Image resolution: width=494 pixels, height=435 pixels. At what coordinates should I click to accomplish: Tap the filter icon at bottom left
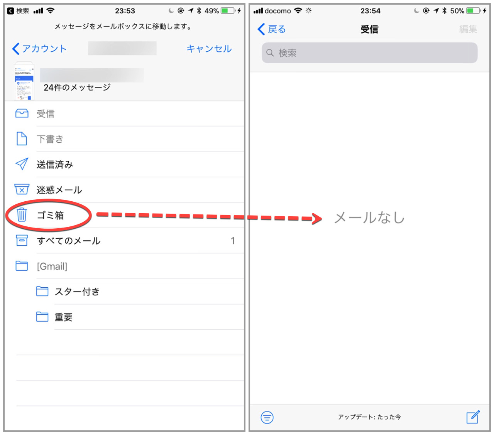tap(267, 417)
